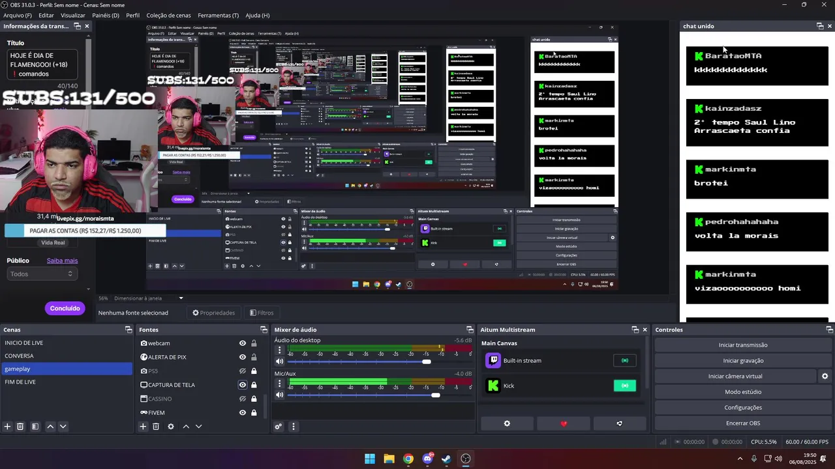Open advanced audio properties gears icon
The height and width of the screenshot is (469, 835).
coord(278,427)
